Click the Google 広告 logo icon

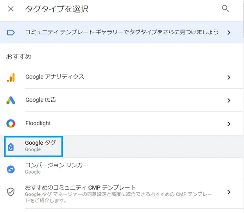[x=11, y=100]
